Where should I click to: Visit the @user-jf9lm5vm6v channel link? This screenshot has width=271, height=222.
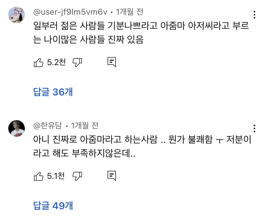71,12
